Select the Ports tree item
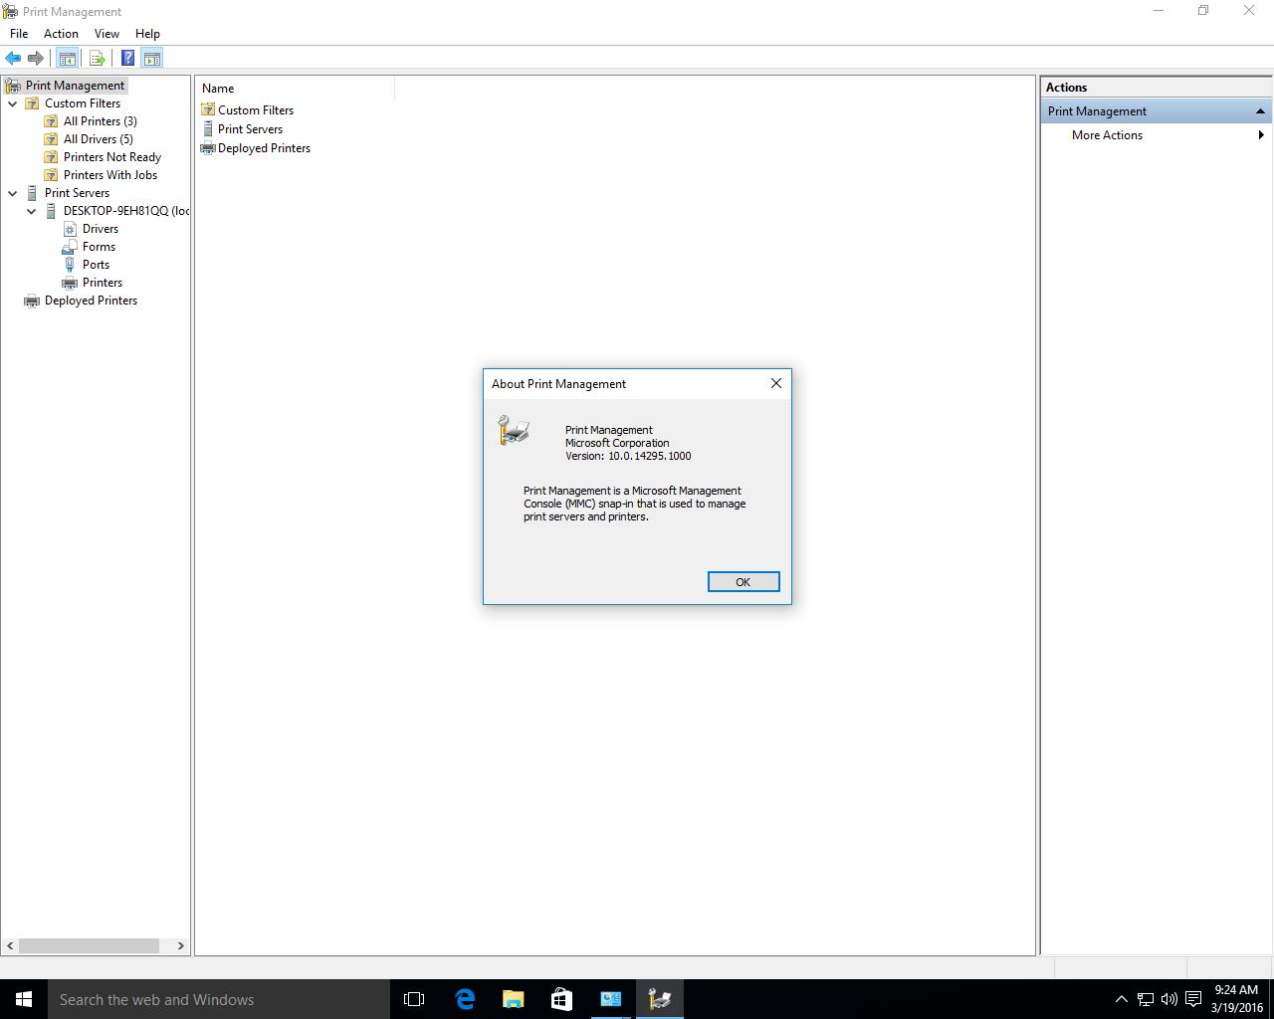 96,265
